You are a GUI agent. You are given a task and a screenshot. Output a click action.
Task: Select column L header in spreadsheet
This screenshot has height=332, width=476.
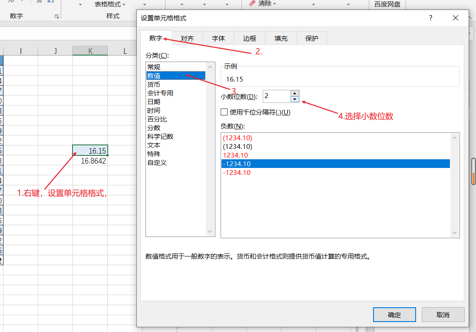pyautogui.click(x=125, y=51)
